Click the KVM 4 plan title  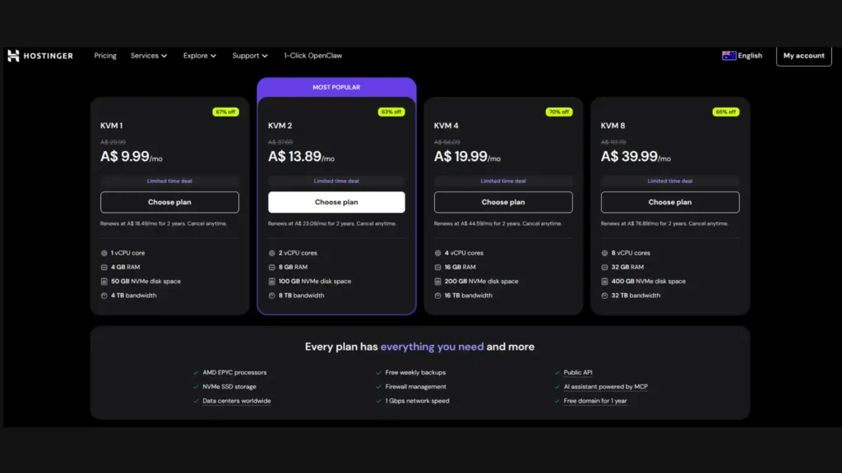click(446, 126)
